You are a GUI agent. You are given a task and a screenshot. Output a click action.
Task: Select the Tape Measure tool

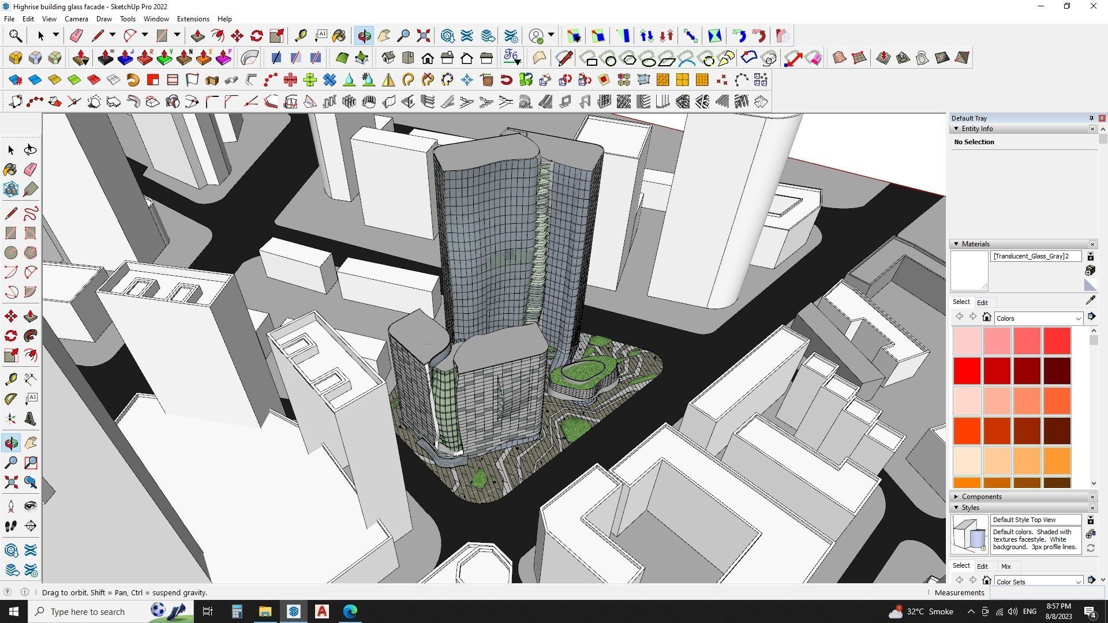pos(300,36)
